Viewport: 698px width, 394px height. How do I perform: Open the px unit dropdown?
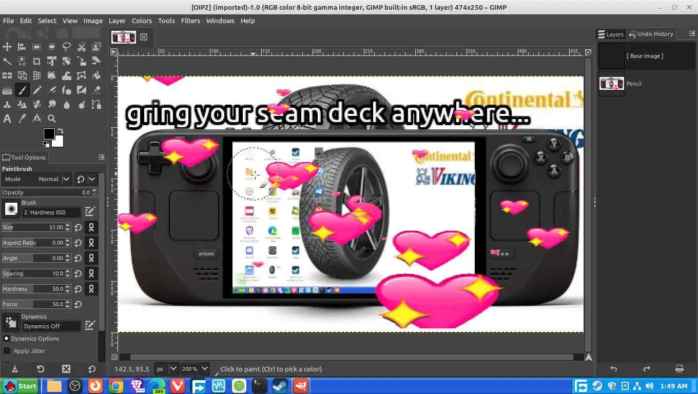click(167, 369)
